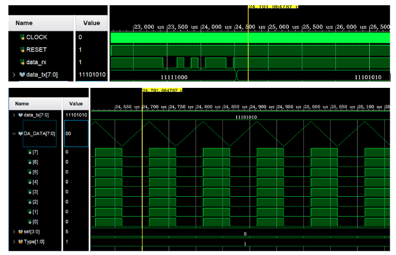The width and height of the screenshot is (396, 255).
Task: Select the bit [4] signal row
Action: click(35, 182)
